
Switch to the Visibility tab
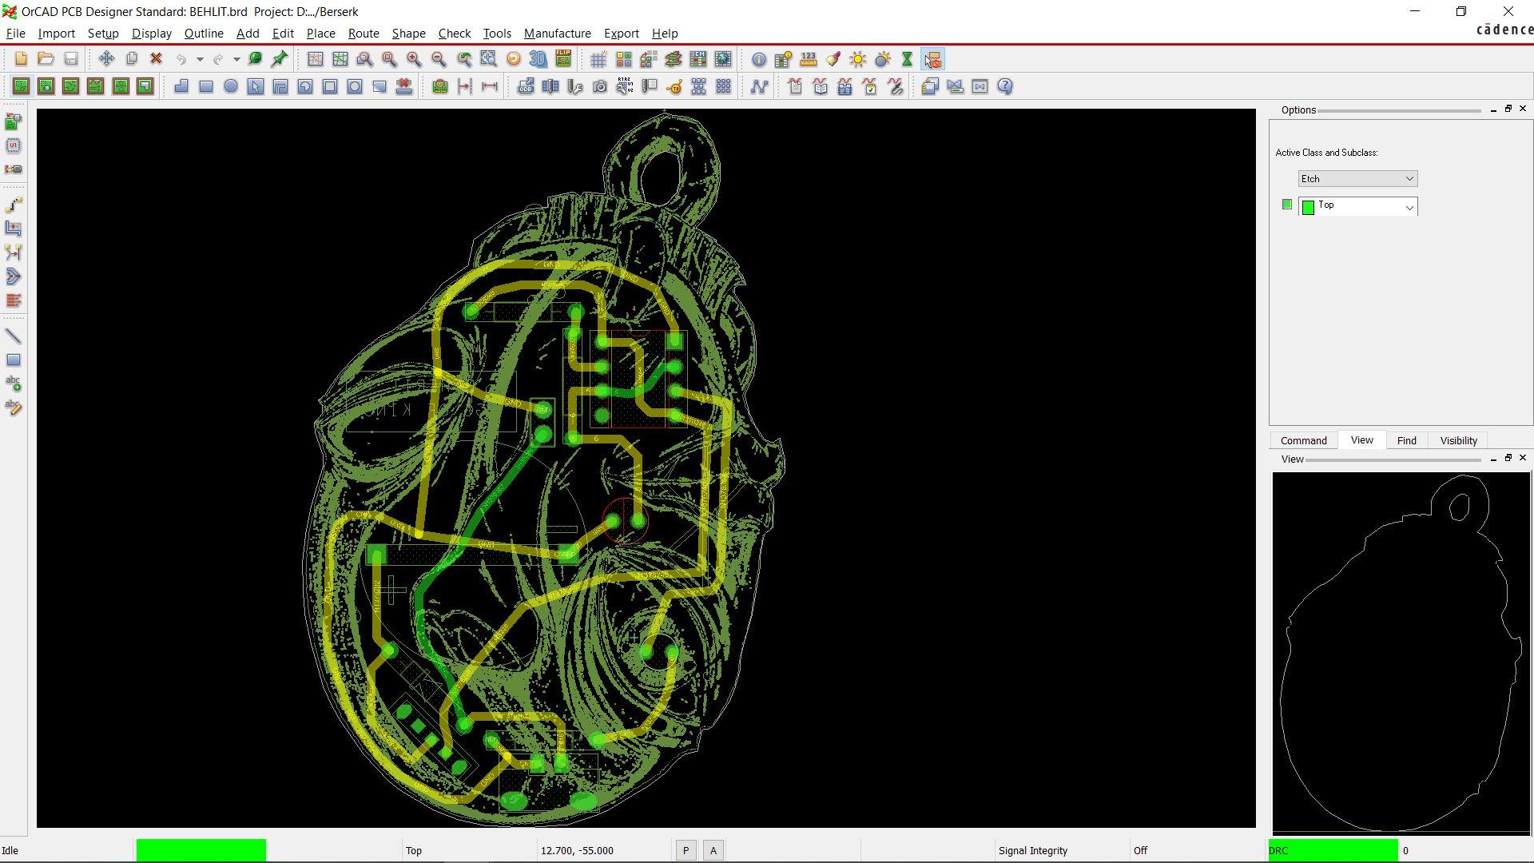pyautogui.click(x=1458, y=441)
